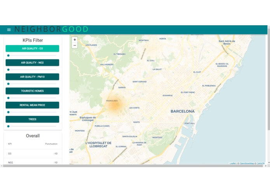Zoom in on the map
This screenshot has height=192, width=270.
(75, 40)
